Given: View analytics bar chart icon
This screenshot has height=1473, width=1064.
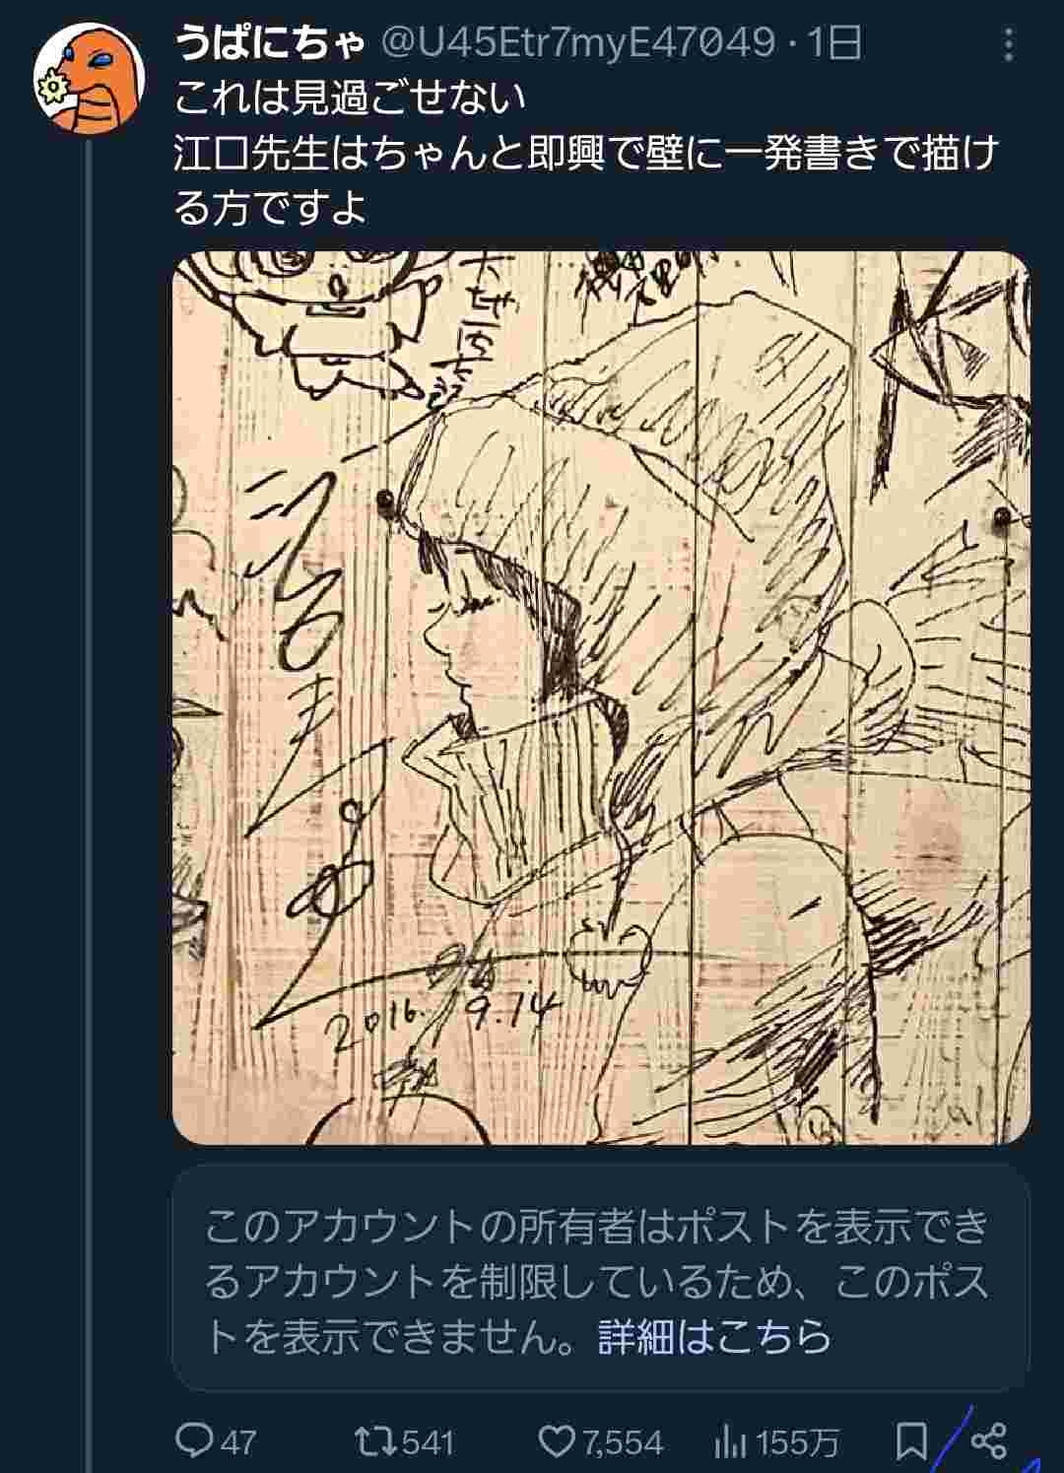Looking at the screenshot, I should [x=729, y=1442].
